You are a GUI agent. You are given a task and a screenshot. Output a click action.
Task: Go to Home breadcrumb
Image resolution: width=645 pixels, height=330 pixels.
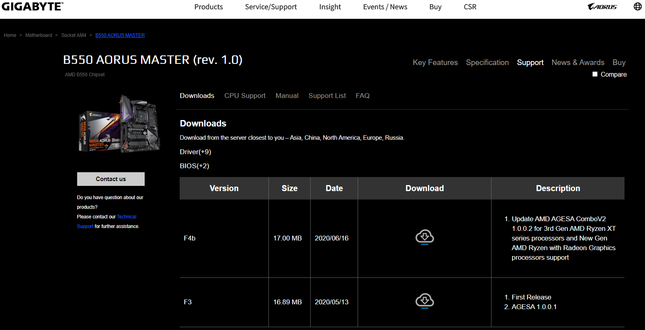(10, 35)
